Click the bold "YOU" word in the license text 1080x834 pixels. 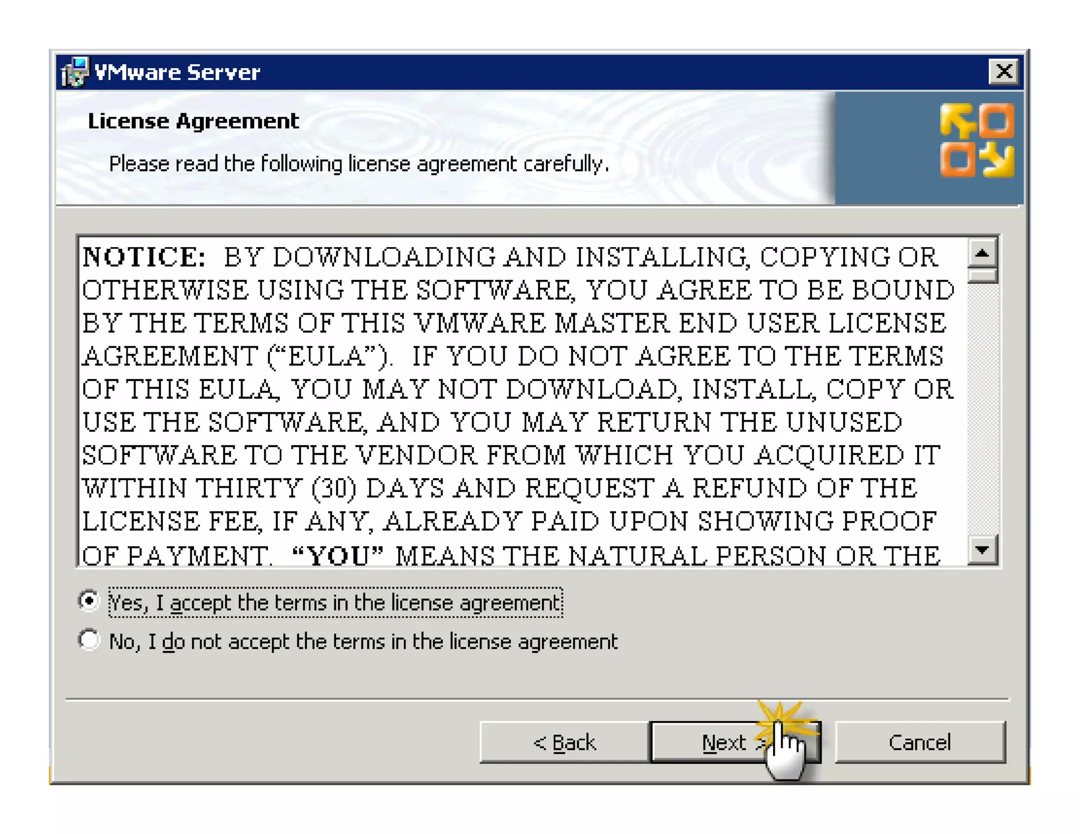tap(337, 555)
